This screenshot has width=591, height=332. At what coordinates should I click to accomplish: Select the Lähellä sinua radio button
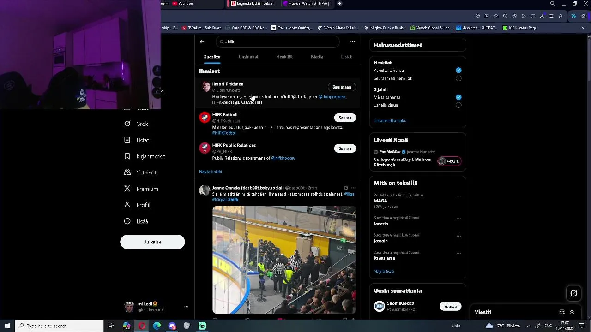point(458,105)
